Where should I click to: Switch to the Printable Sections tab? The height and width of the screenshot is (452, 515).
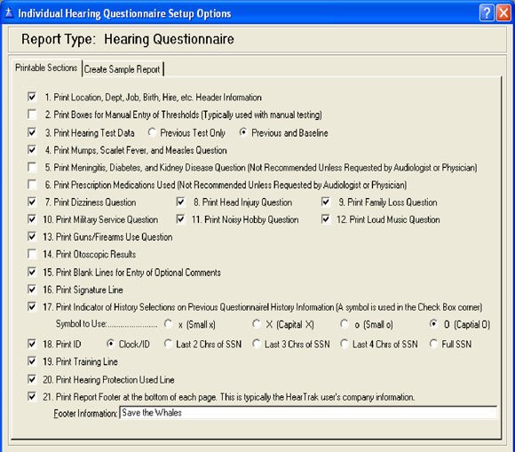46,68
